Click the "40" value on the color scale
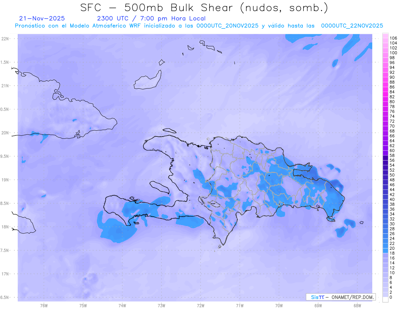This screenshot has height=310, width=401. 392,199
